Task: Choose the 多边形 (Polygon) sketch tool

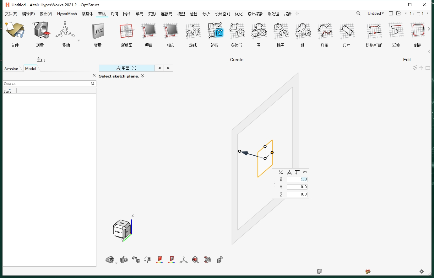Action: pyautogui.click(x=237, y=35)
